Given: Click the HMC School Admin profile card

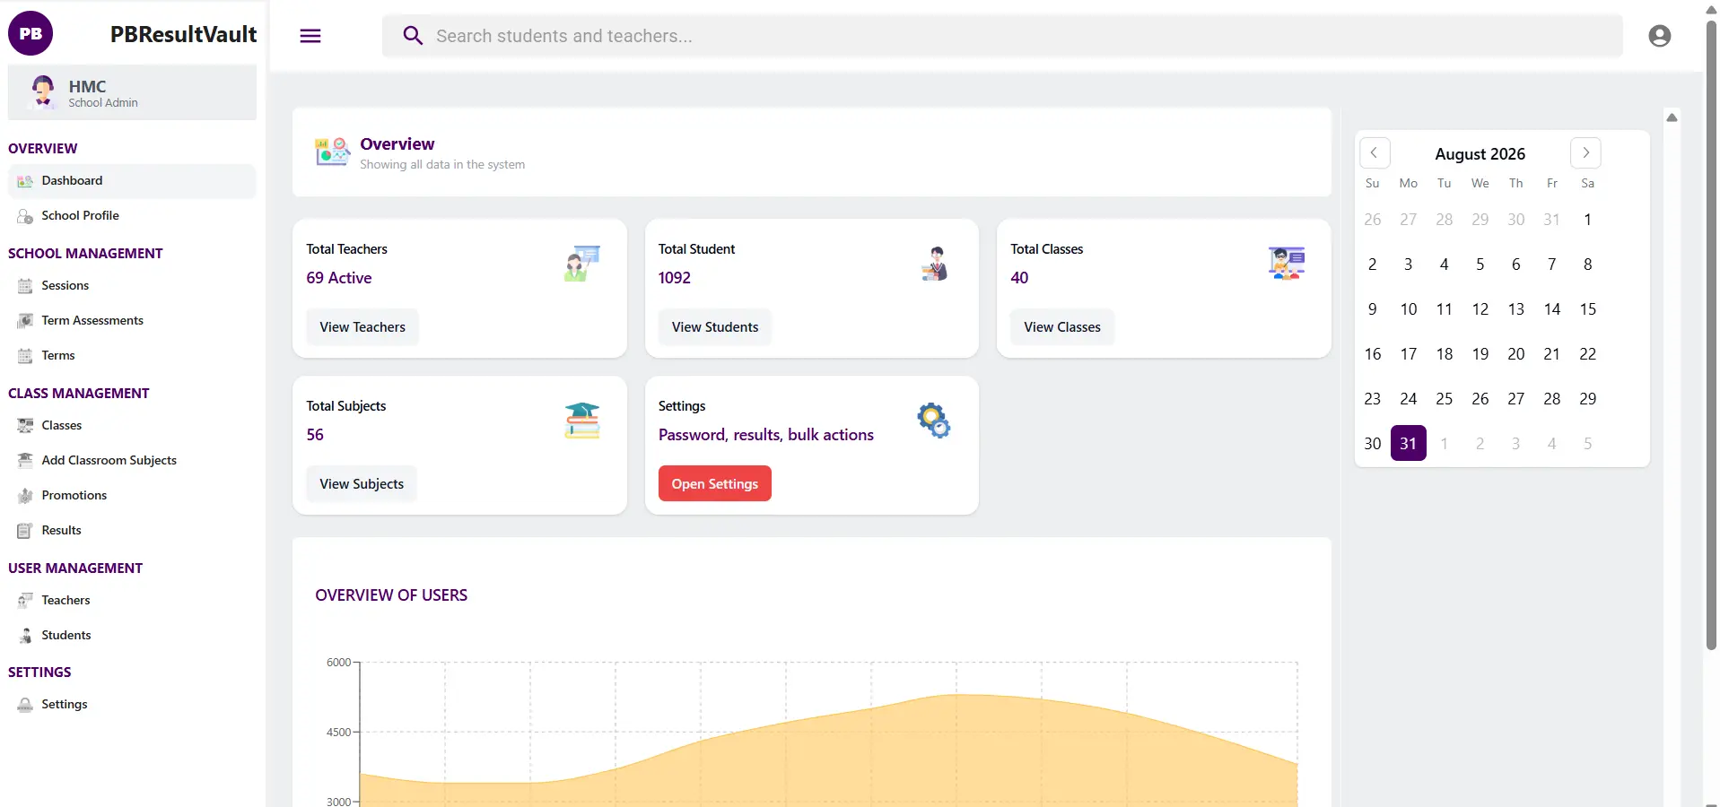Looking at the screenshot, I should tap(132, 92).
